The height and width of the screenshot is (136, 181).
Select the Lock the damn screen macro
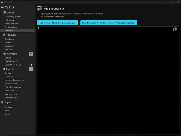14,80
